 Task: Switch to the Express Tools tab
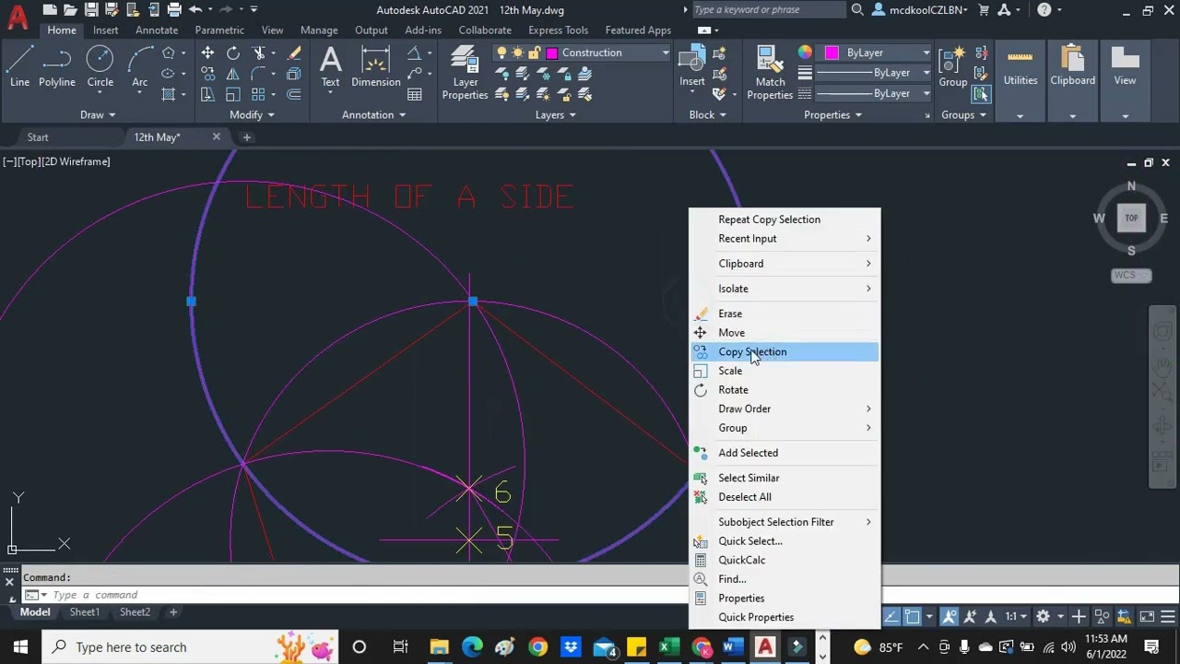(558, 30)
